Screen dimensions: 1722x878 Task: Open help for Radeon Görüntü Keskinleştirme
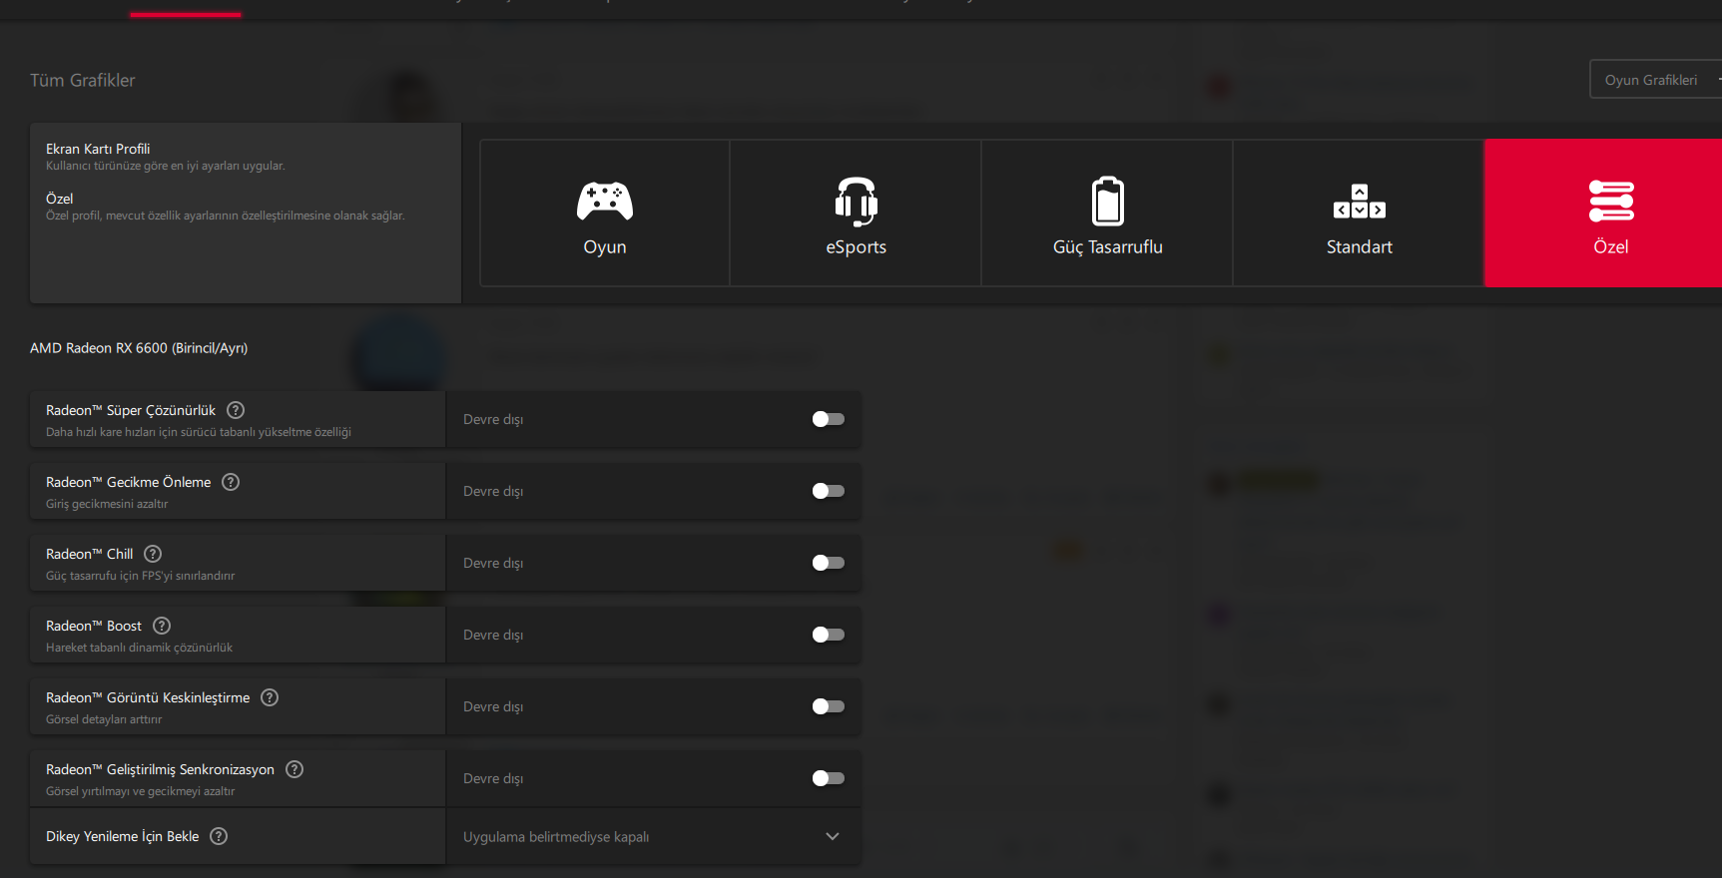coord(270,697)
